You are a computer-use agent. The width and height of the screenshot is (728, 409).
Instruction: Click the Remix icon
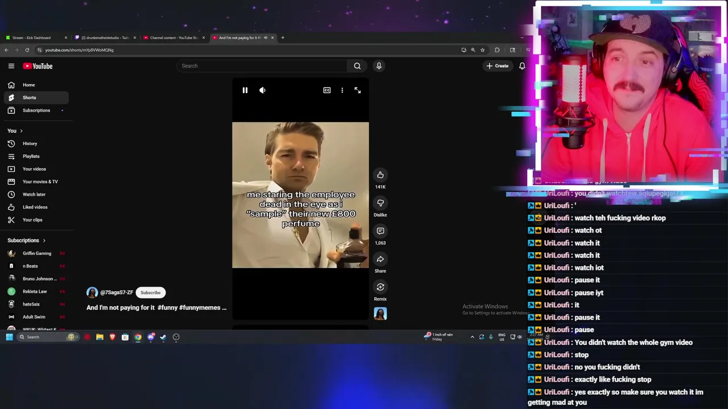[x=380, y=287]
